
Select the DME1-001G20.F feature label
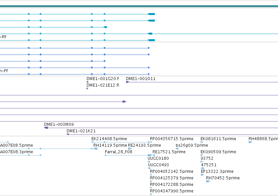click(103, 79)
